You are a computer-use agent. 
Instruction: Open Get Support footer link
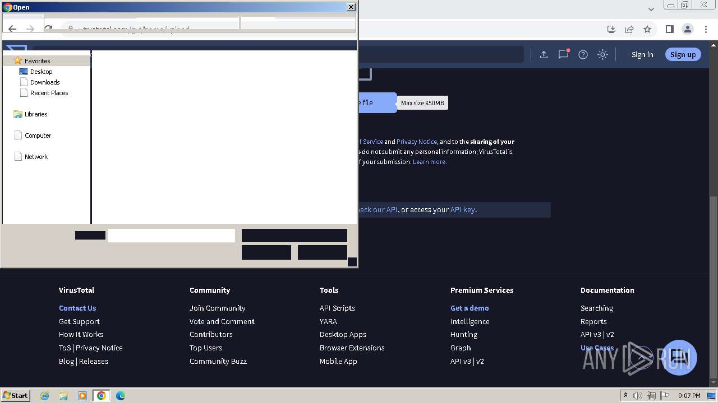pyautogui.click(x=79, y=321)
